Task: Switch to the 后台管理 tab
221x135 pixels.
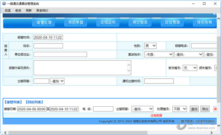Action: 172,22
